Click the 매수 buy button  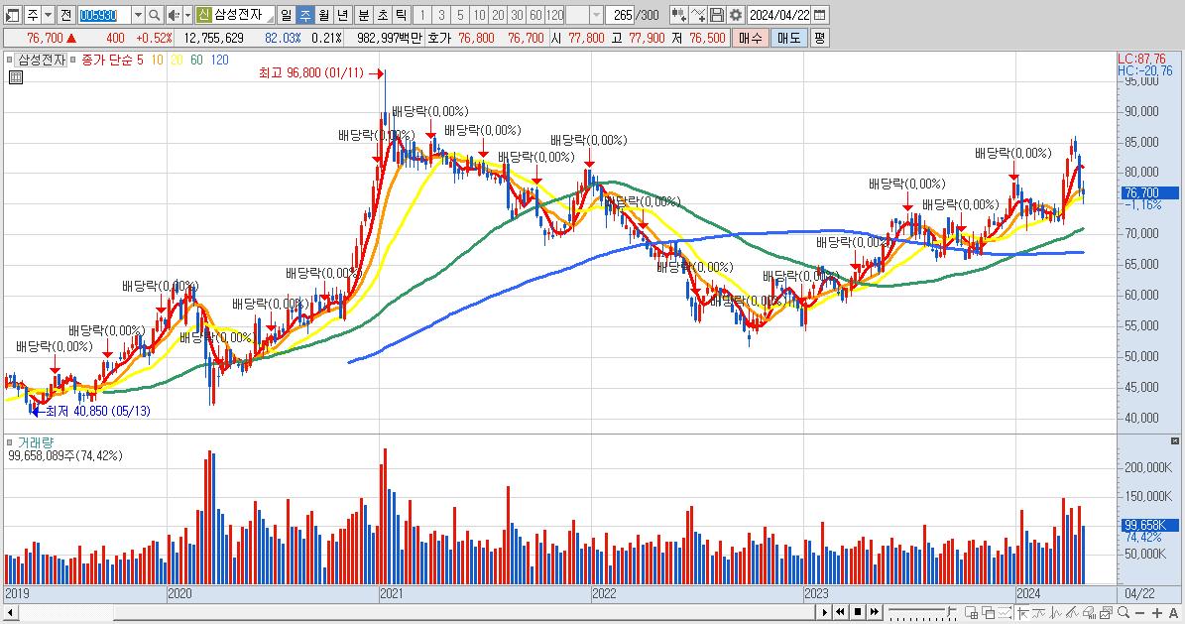[751, 38]
